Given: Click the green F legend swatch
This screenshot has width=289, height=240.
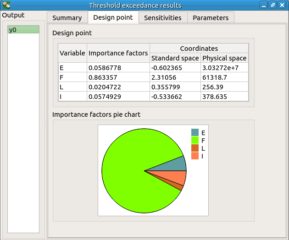Looking at the screenshot, I should pyautogui.click(x=195, y=140).
